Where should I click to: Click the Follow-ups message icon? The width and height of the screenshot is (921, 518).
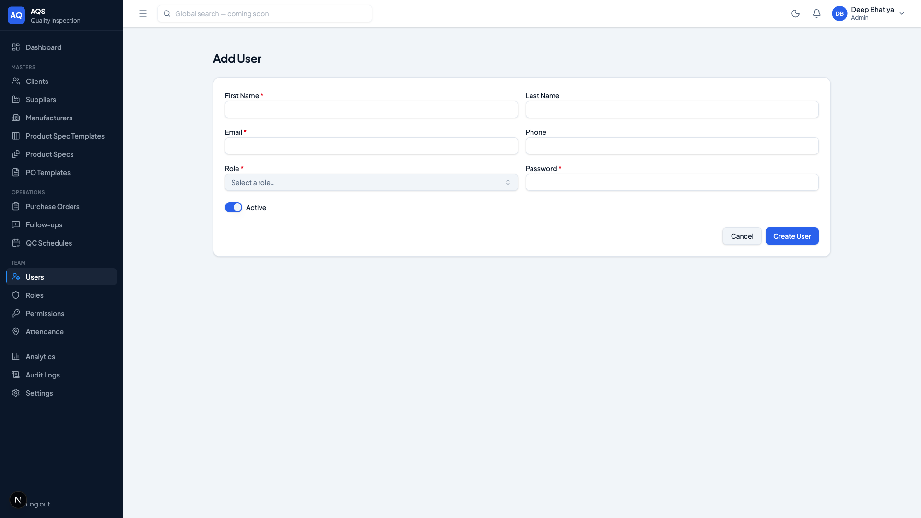[x=16, y=224]
